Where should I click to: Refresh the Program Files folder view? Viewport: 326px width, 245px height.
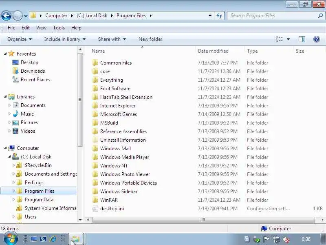coord(219,16)
